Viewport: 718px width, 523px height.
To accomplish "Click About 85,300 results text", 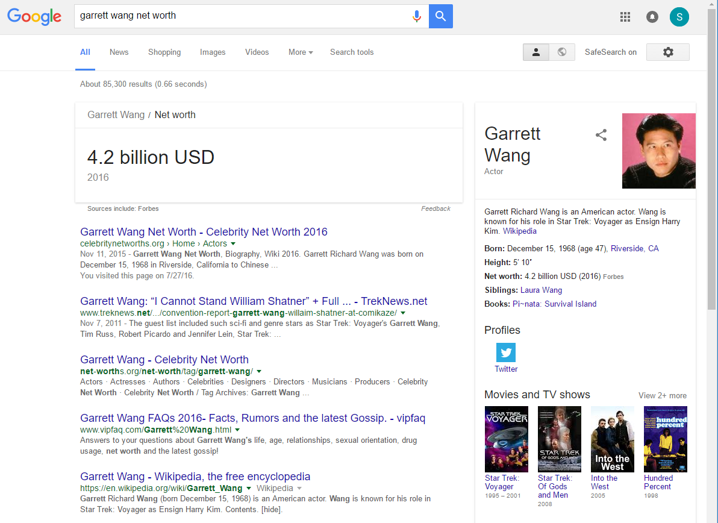I will (x=143, y=84).
